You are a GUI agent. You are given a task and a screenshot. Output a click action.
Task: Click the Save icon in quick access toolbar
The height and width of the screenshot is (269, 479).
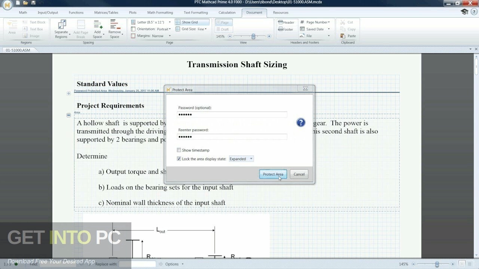[x=33, y=3]
